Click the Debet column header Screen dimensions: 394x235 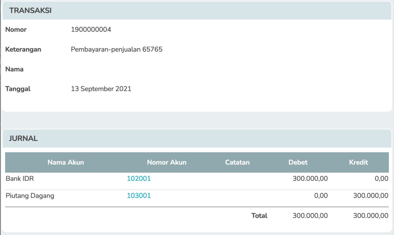point(298,162)
